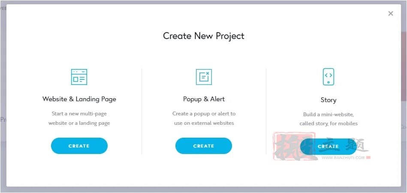Image resolution: width=407 pixels, height=193 pixels.
Task: Click the 'Build a mini-website' description
Action: (x=329, y=119)
